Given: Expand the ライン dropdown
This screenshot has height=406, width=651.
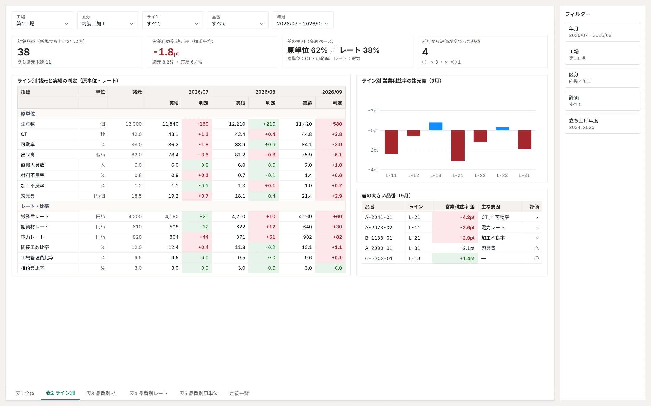Looking at the screenshot, I should coord(173,21).
